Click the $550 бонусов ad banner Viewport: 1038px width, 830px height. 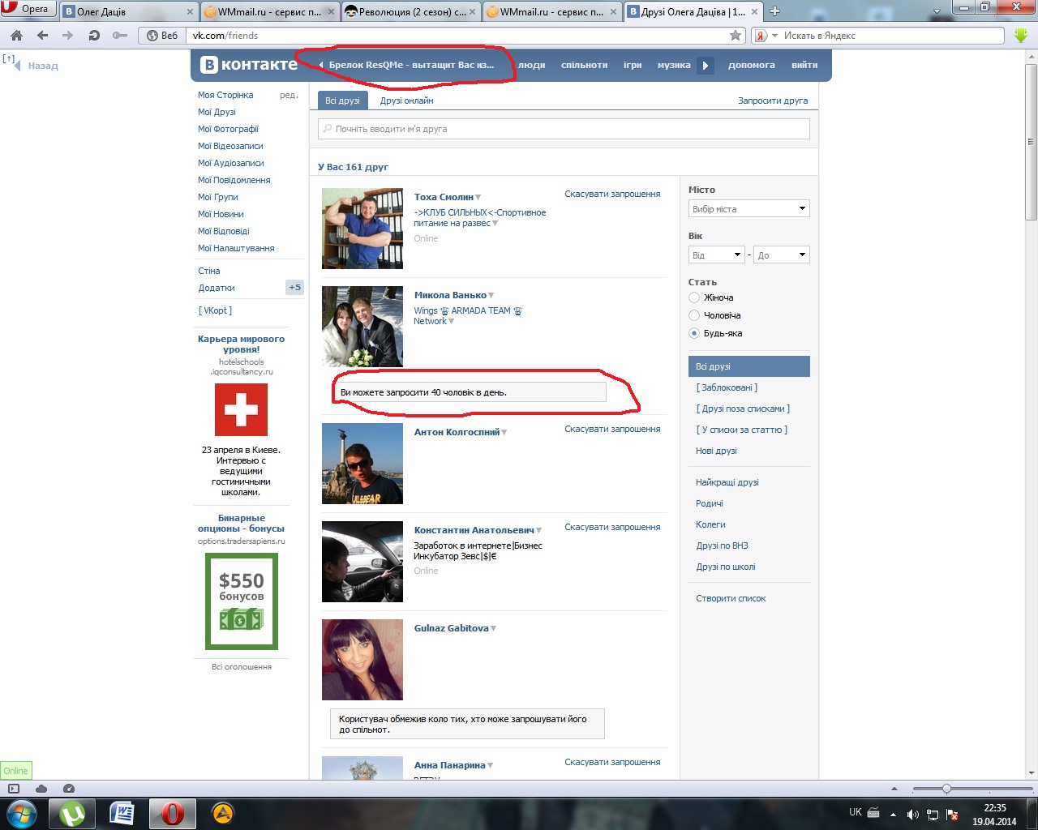(x=242, y=601)
